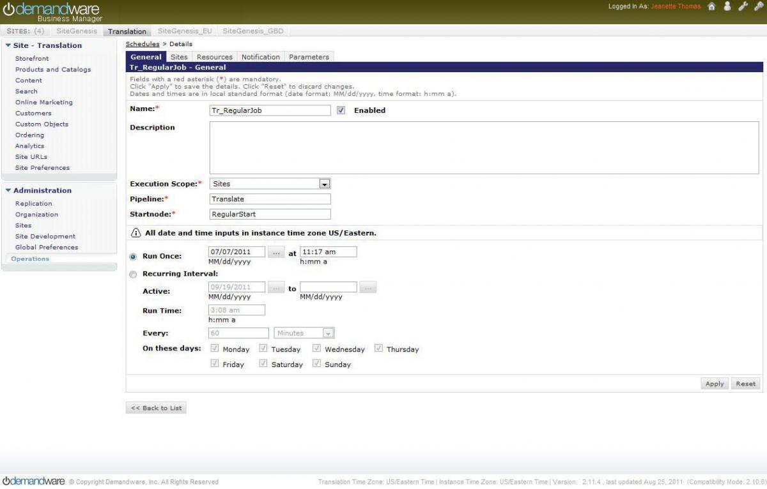The height and width of the screenshot is (489, 767).
Task: Switch to the Parameters tab
Action: pos(309,57)
